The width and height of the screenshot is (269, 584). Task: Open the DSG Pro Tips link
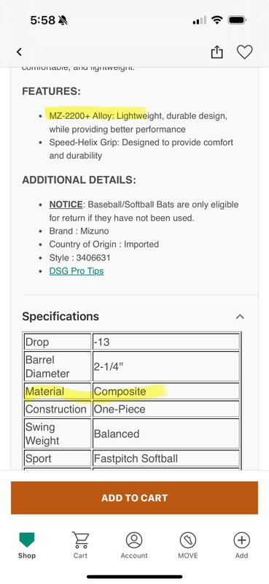(x=77, y=271)
